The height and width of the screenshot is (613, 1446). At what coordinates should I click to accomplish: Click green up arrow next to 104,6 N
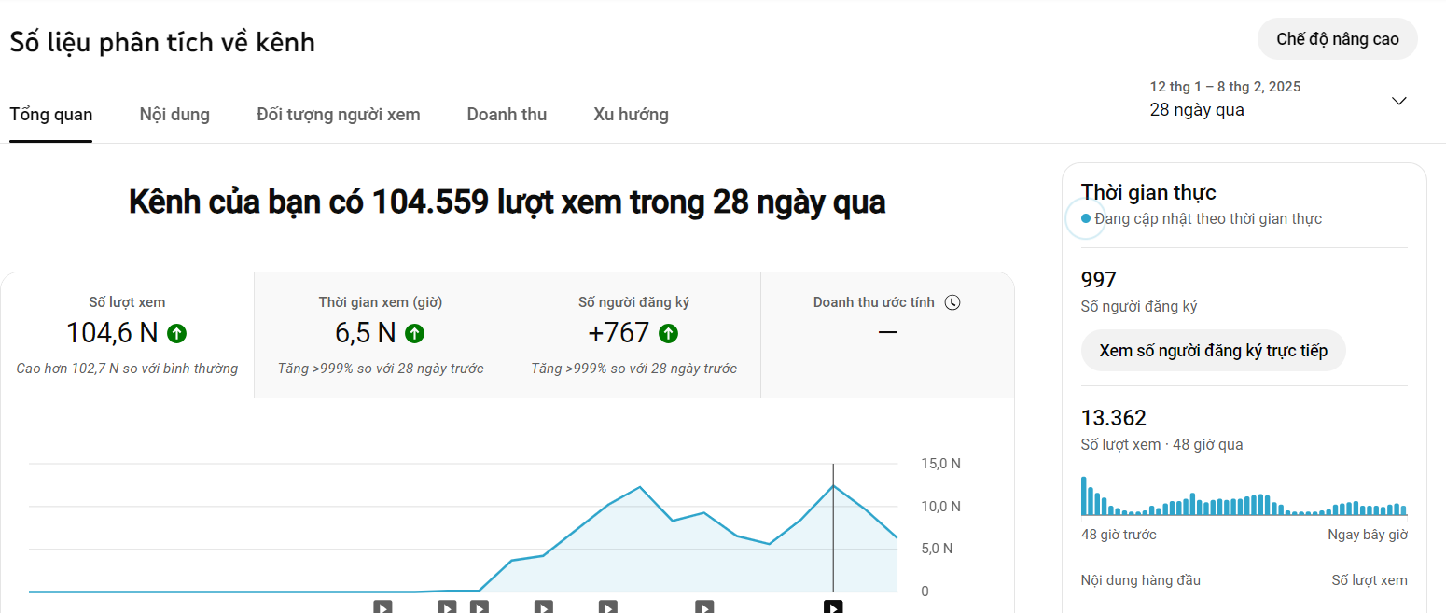[x=176, y=333]
